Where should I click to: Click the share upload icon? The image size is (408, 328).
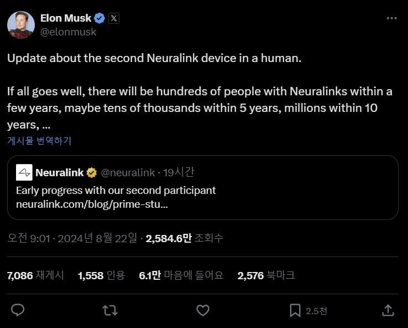click(388, 310)
